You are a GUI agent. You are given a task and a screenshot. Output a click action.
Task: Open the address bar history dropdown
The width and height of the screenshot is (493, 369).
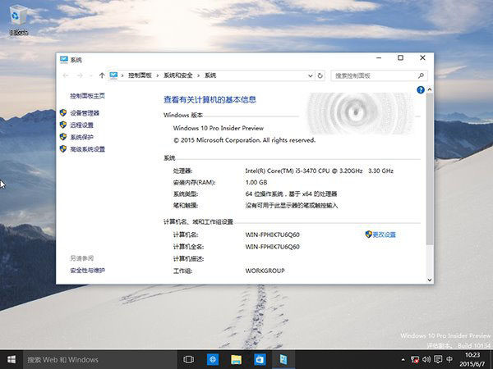(x=310, y=75)
